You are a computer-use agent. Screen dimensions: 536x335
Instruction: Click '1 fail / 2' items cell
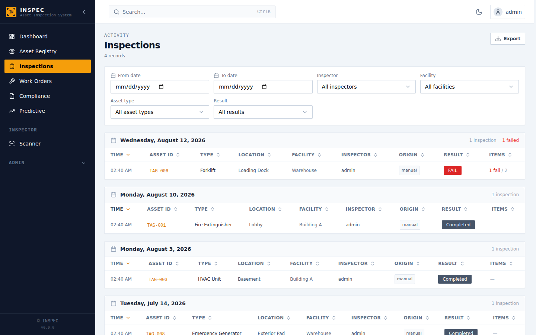[x=498, y=170]
